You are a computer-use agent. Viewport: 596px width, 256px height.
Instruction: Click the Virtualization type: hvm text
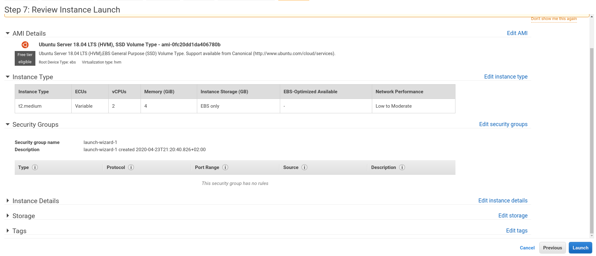(102, 62)
